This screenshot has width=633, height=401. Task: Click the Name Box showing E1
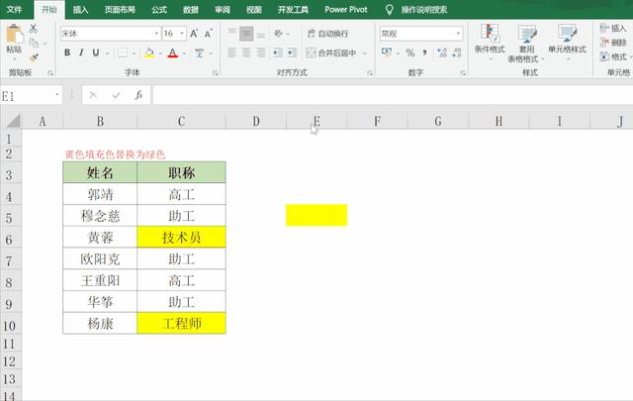coord(29,96)
